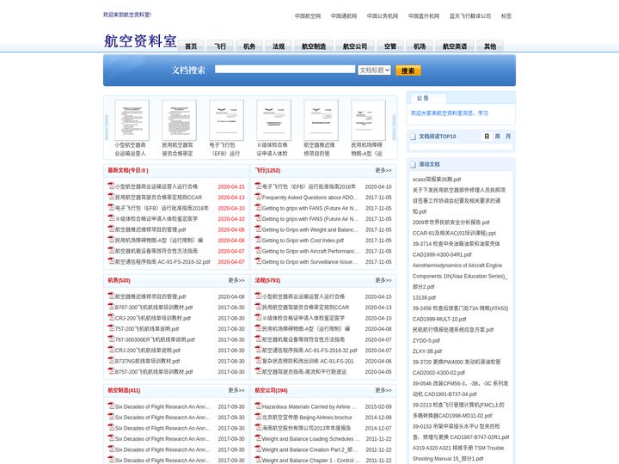Open 13138.pdf in scrolling documents
Image resolution: width=619 pixels, height=464 pixels.
pos(424,297)
